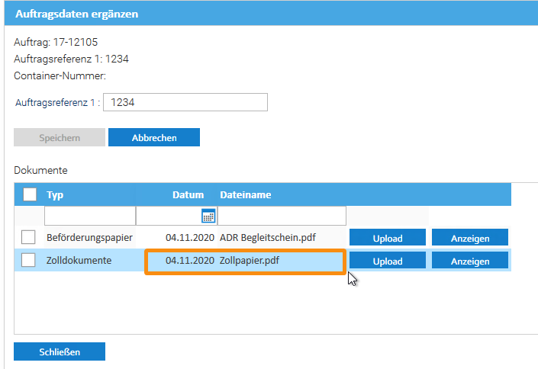The image size is (538, 369).
Task: Focus the Dateiname filter input box
Action: (282, 216)
